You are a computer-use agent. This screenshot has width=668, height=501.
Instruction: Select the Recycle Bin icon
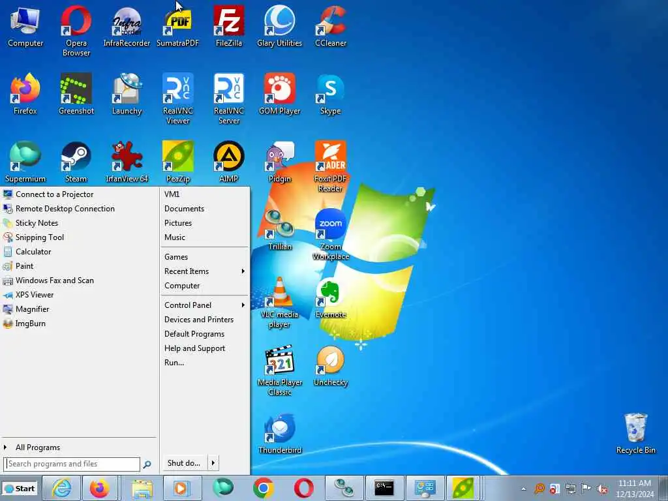(x=635, y=433)
